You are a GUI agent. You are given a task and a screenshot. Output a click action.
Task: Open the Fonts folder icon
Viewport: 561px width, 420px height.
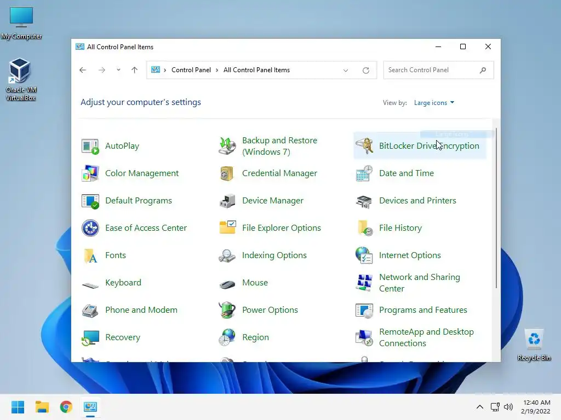click(x=90, y=255)
